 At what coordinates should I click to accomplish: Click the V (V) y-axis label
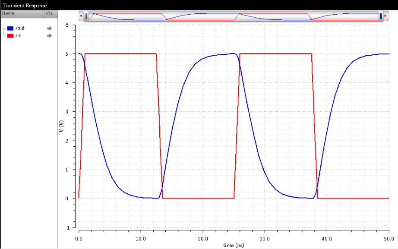click(62, 126)
